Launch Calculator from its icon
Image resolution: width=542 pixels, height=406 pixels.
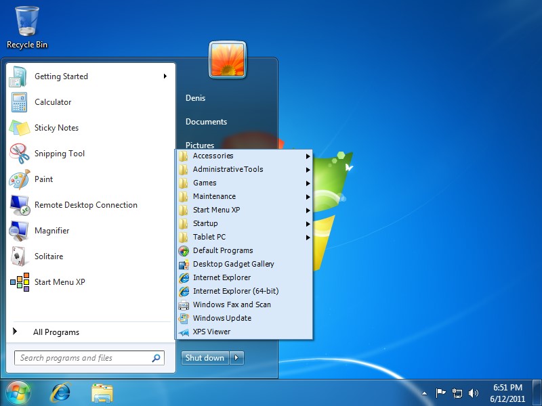click(x=19, y=102)
